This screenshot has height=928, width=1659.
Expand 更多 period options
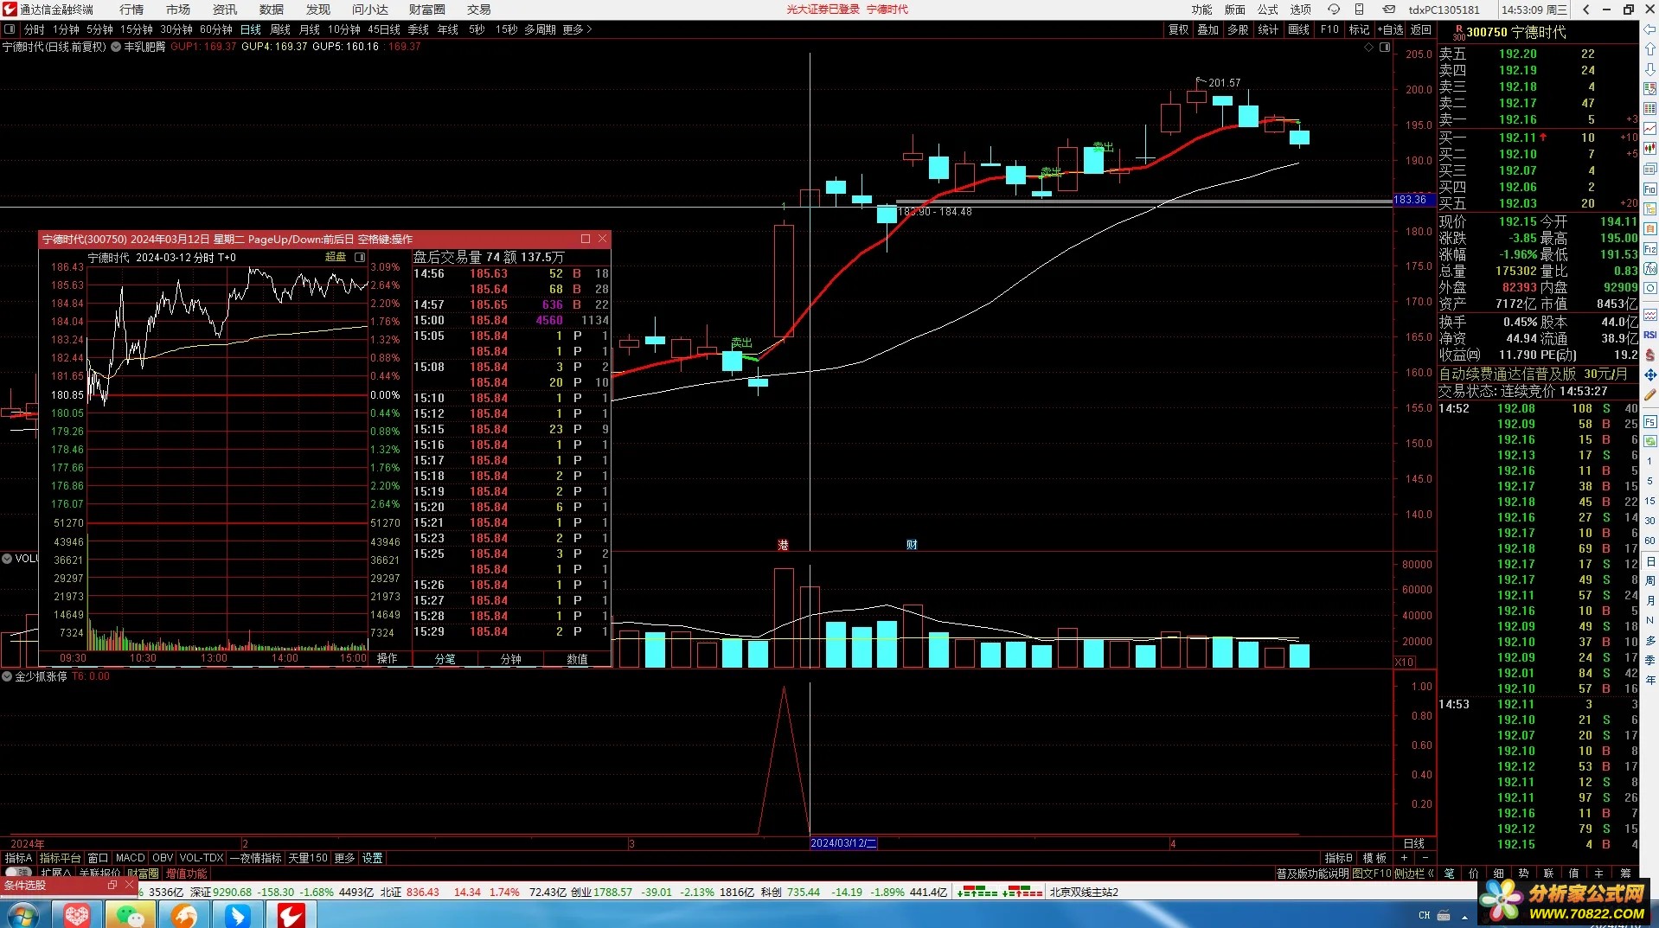[577, 29]
